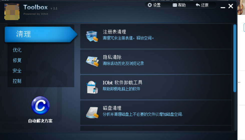Click the 还原 restore arrow icon
The image size is (245, 140).
198,5
